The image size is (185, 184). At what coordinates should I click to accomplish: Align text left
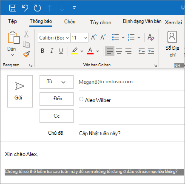point(110,51)
